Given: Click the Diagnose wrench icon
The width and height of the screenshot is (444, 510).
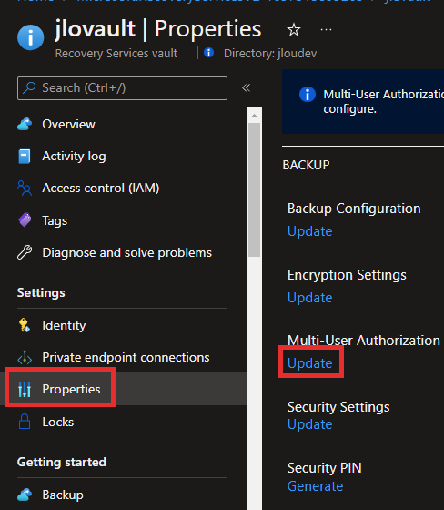Looking at the screenshot, I should point(25,252).
